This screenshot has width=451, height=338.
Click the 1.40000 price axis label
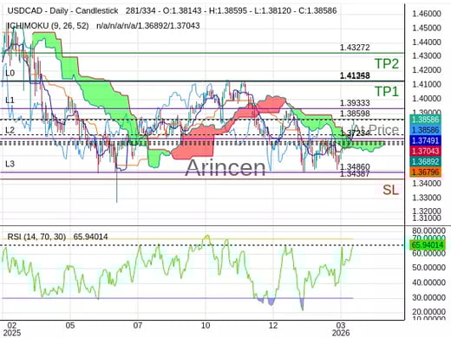[427, 98]
